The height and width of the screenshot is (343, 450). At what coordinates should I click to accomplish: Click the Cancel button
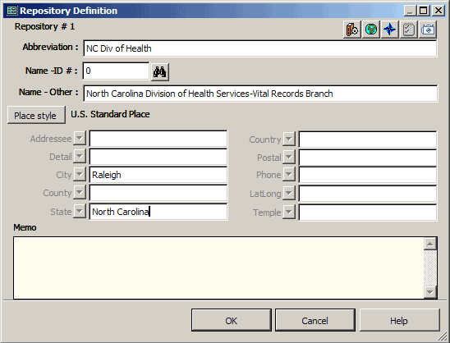tap(315, 320)
